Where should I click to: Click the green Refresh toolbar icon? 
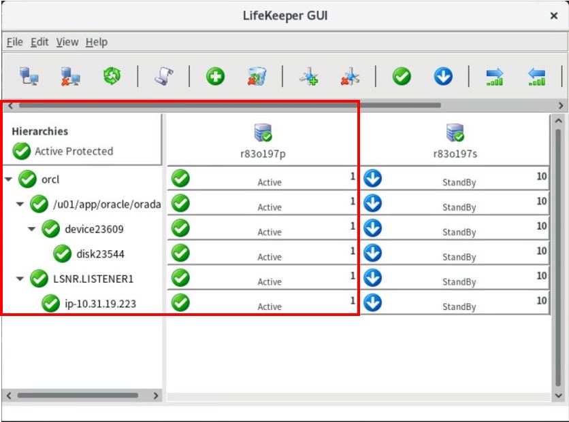coord(112,76)
